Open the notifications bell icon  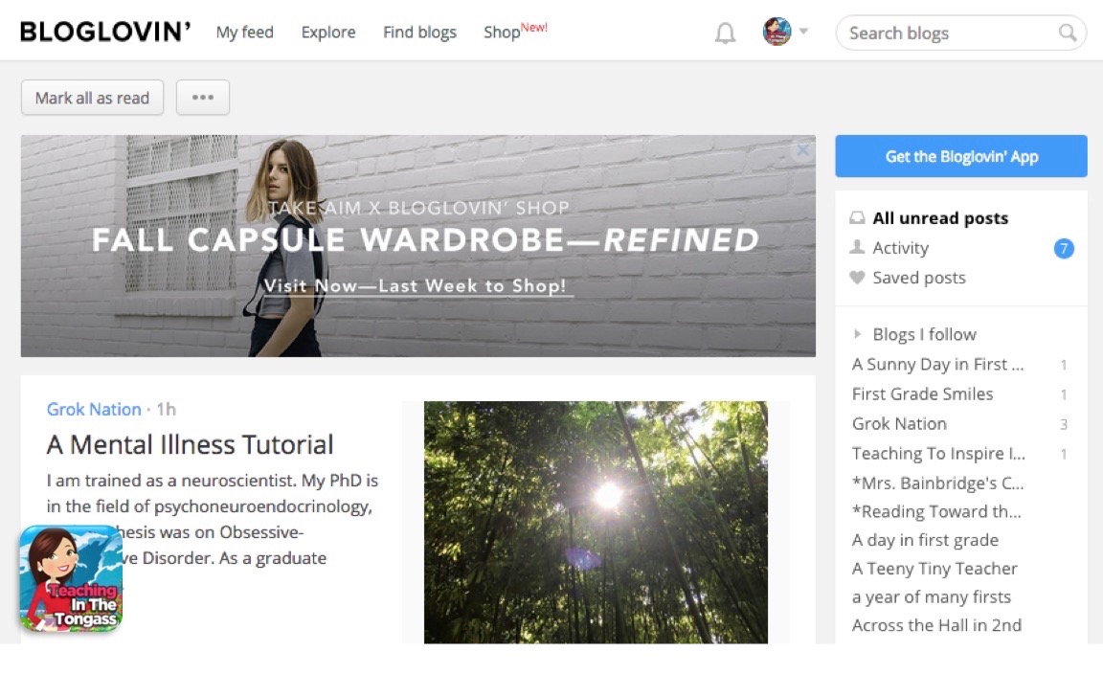coord(725,34)
